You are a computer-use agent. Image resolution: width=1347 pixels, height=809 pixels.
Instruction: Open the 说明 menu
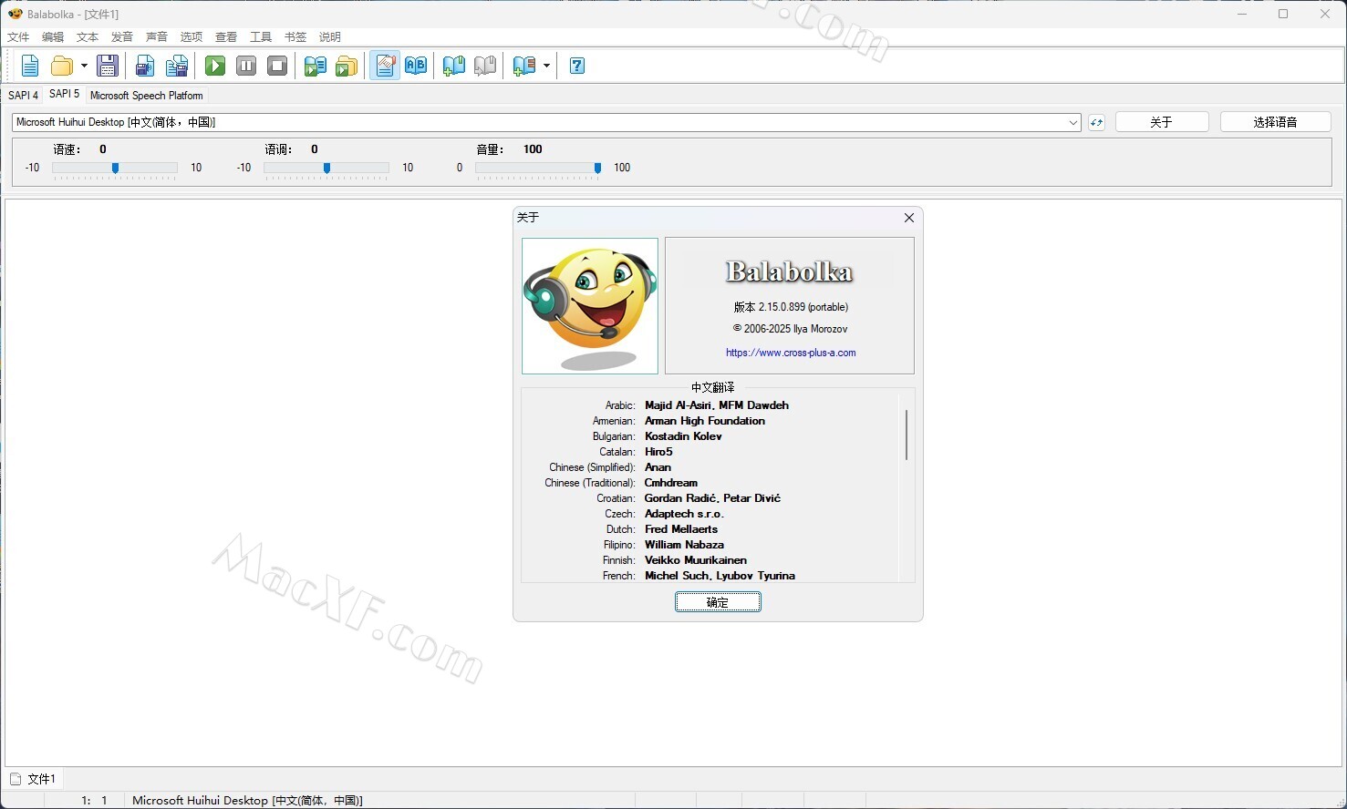coord(330,37)
